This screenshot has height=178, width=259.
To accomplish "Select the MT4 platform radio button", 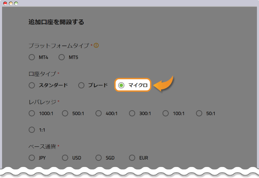I will pyautogui.click(x=32, y=57).
